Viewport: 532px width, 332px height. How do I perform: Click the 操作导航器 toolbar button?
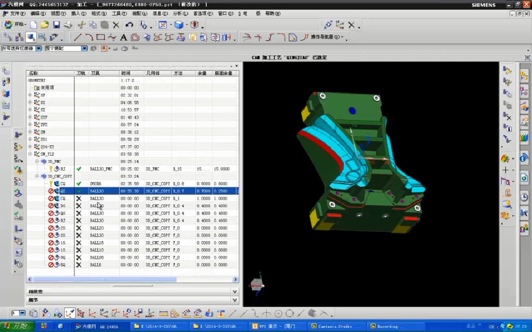click(327, 37)
